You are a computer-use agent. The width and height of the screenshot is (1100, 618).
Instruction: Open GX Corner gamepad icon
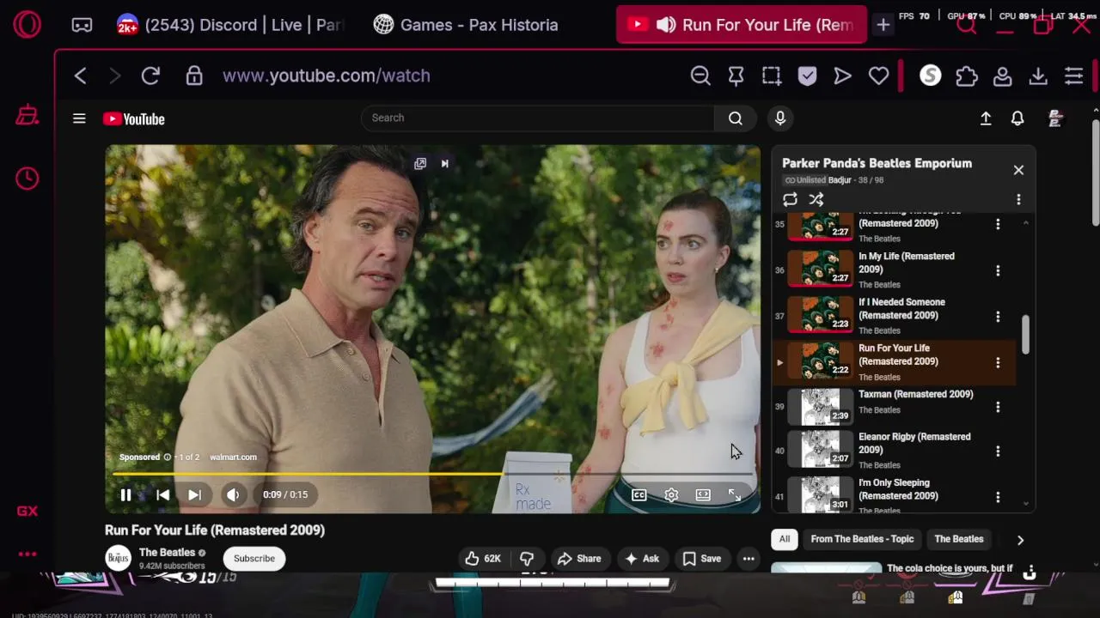tap(82, 25)
